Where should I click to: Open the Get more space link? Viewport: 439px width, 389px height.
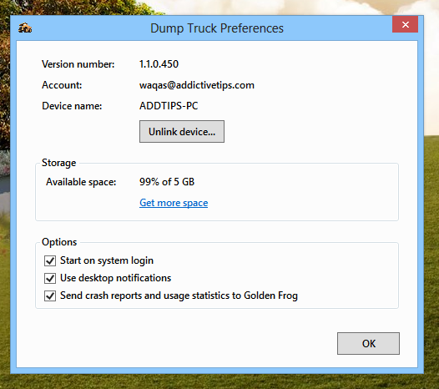[174, 203]
